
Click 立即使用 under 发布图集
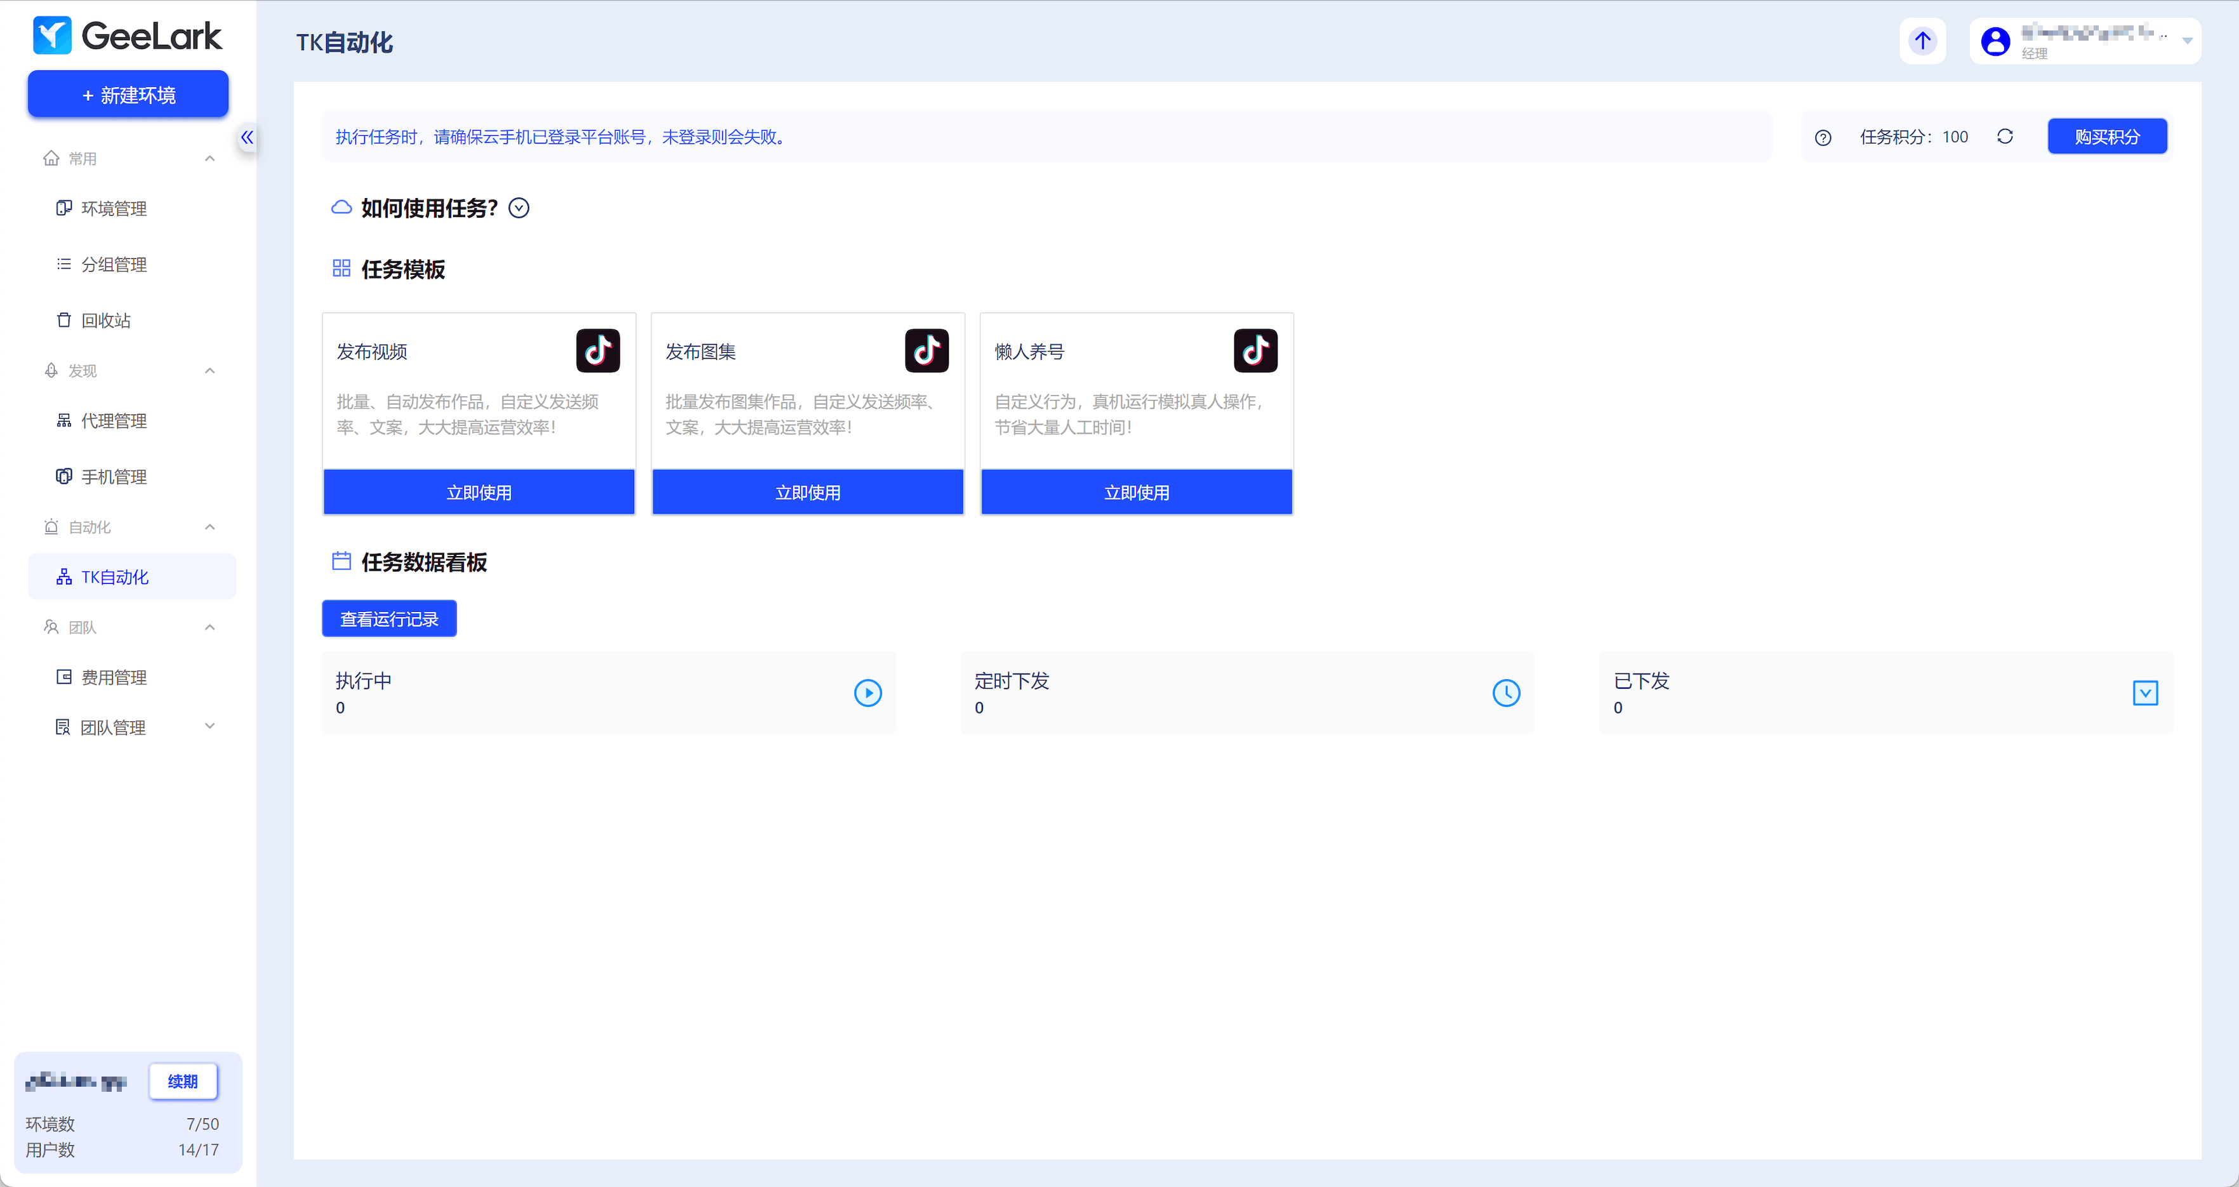pos(807,492)
